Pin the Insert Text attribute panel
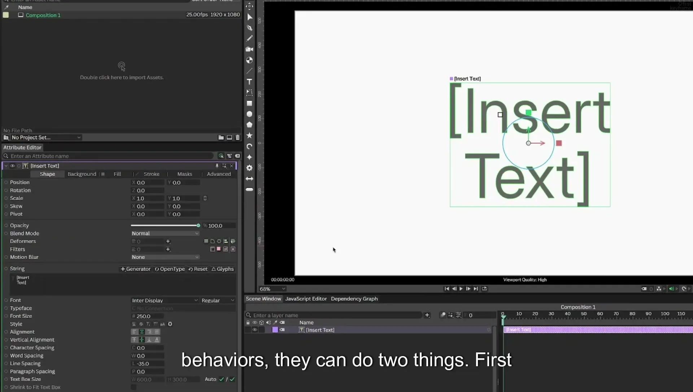The width and height of the screenshot is (693, 392). pyautogui.click(x=217, y=166)
